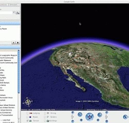129x123 pixels.
Task: Select the National Geographic Magazine layer
Action: (8, 55)
